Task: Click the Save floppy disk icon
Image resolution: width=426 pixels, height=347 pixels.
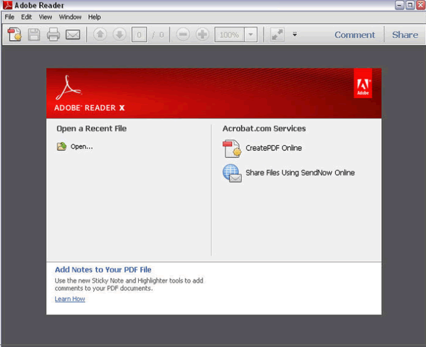Action: 34,34
